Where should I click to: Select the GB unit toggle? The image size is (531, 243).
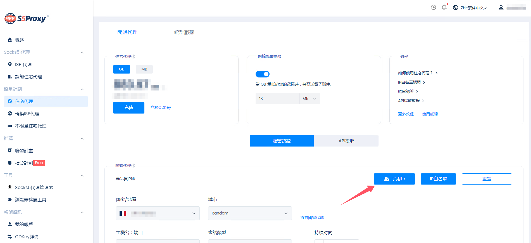122,69
